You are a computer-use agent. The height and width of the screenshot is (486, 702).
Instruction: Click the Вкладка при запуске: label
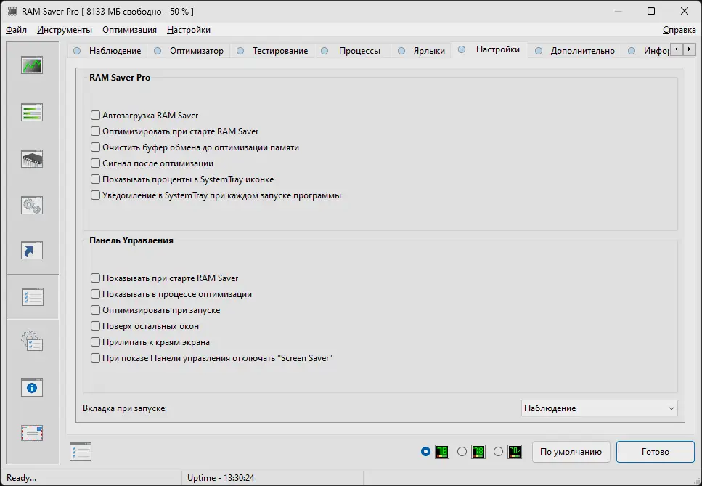point(125,408)
